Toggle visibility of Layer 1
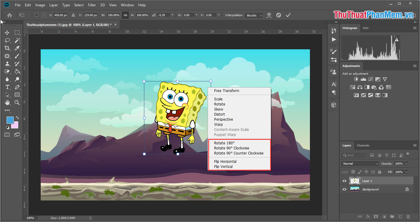420x222 pixels. pos(344,180)
